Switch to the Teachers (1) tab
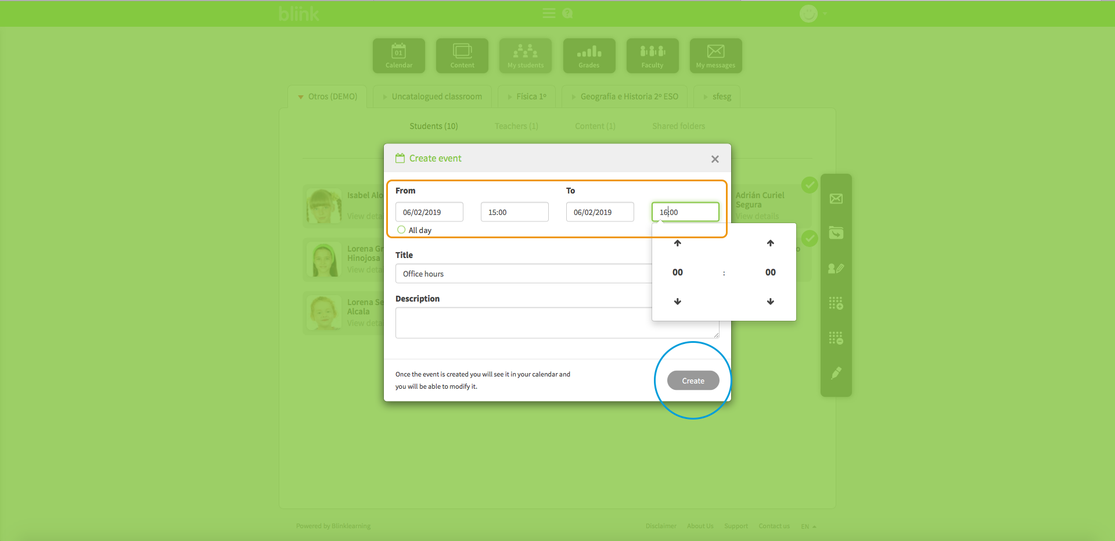Image resolution: width=1115 pixels, height=541 pixels. 516,126
